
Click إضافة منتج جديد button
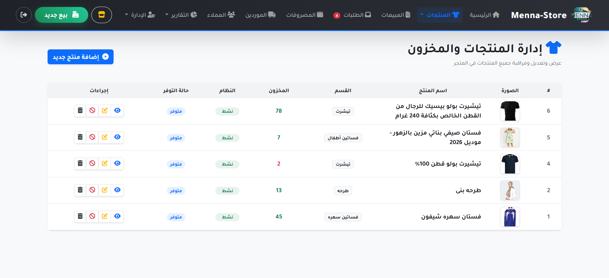81,57
